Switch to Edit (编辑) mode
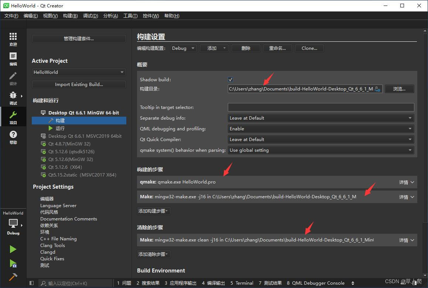The width and height of the screenshot is (428, 288). pos(13,59)
